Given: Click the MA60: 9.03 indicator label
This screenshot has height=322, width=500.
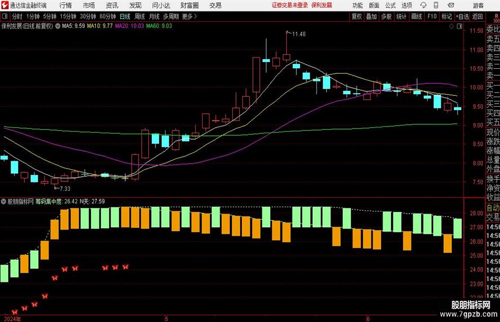Looking at the screenshot, I should (x=159, y=26).
